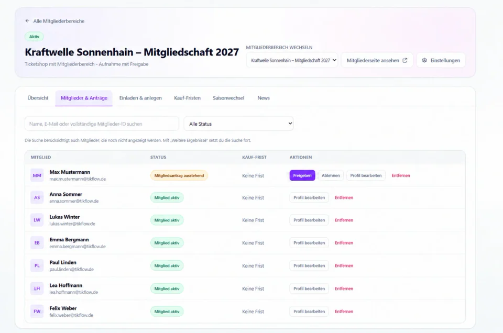The height and width of the screenshot is (333, 503).
Task: Click the LW avatar of Lukas Winter
Action: (37, 220)
